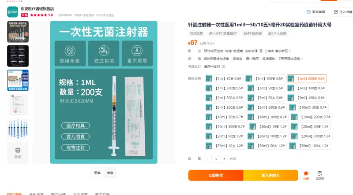Viewport: 353px width, 195px height.
Task: Select the blue-bordered third product thumbnail
Action: point(18,80)
